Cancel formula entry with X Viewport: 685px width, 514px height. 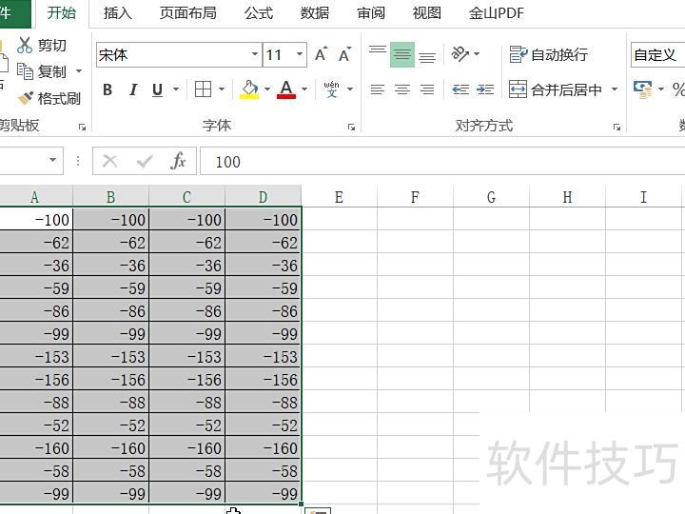pyautogui.click(x=109, y=161)
